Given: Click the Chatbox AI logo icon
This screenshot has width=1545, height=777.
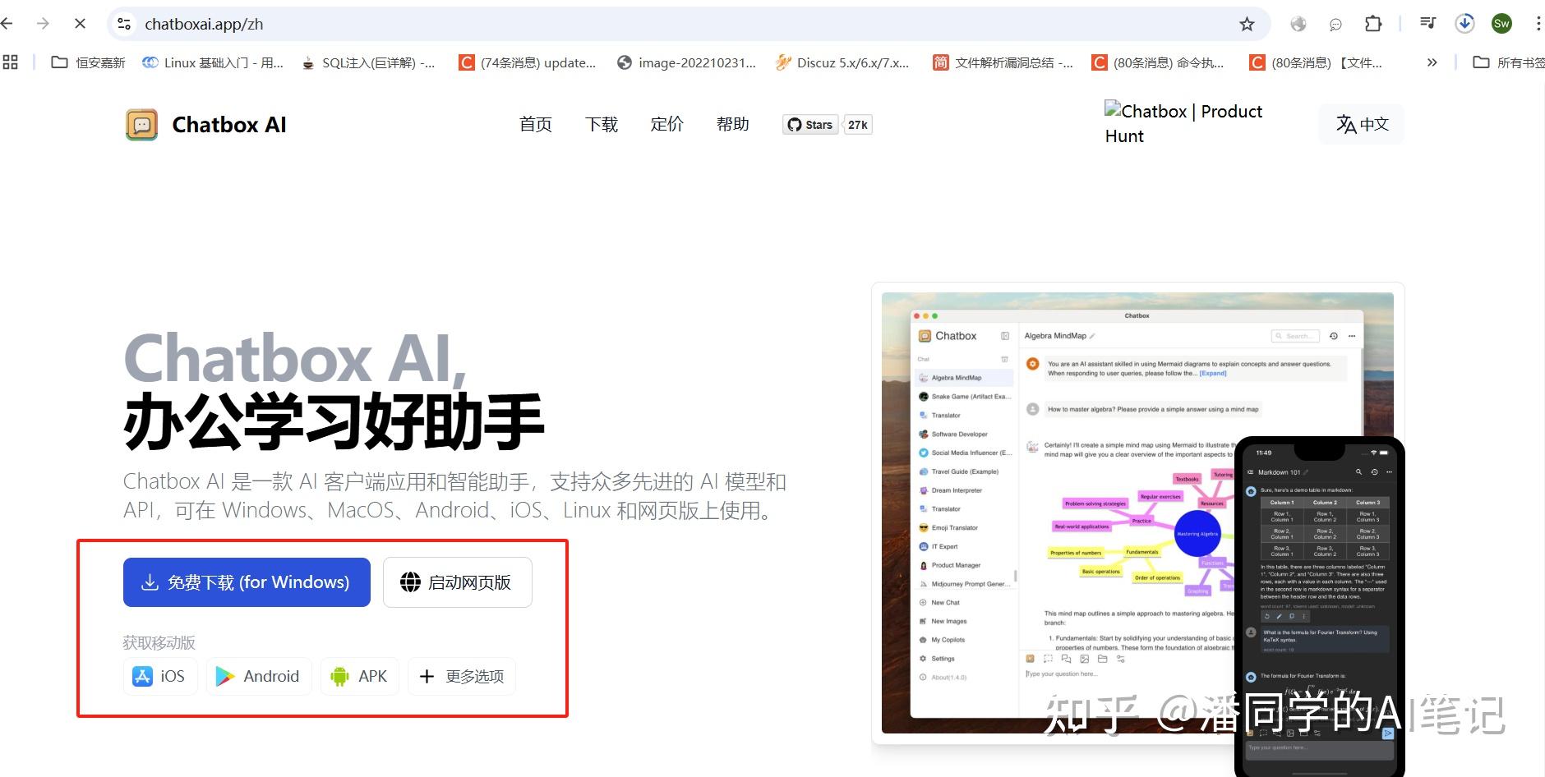Looking at the screenshot, I should pyautogui.click(x=141, y=125).
